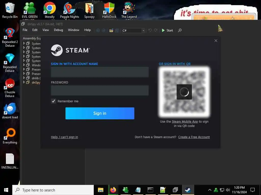261x195 pixels.
Task: Select the Bejeweled Deluxe diamond desktop icon
Action: coord(10,63)
